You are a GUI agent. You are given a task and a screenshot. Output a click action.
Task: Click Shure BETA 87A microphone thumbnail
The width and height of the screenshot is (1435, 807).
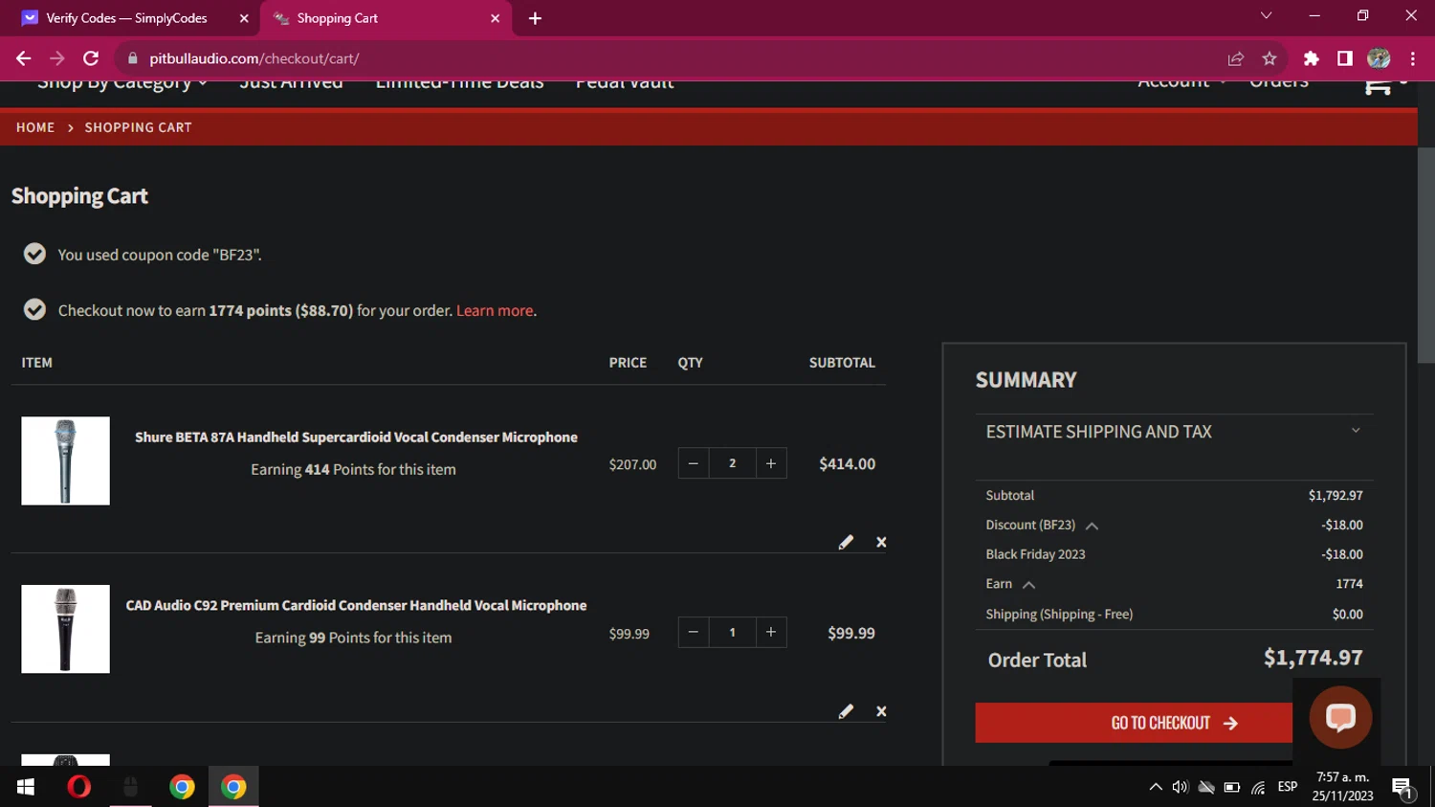[65, 460]
